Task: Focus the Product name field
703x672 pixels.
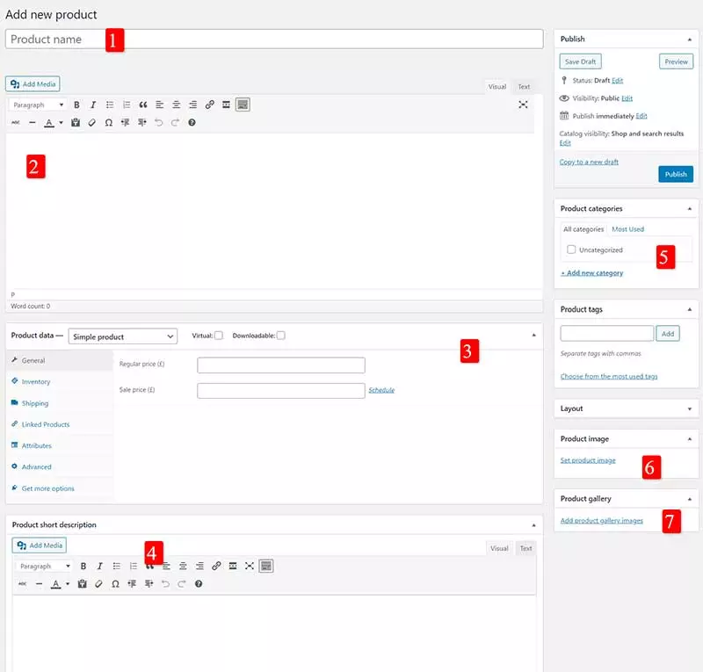Action: coord(274,40)
